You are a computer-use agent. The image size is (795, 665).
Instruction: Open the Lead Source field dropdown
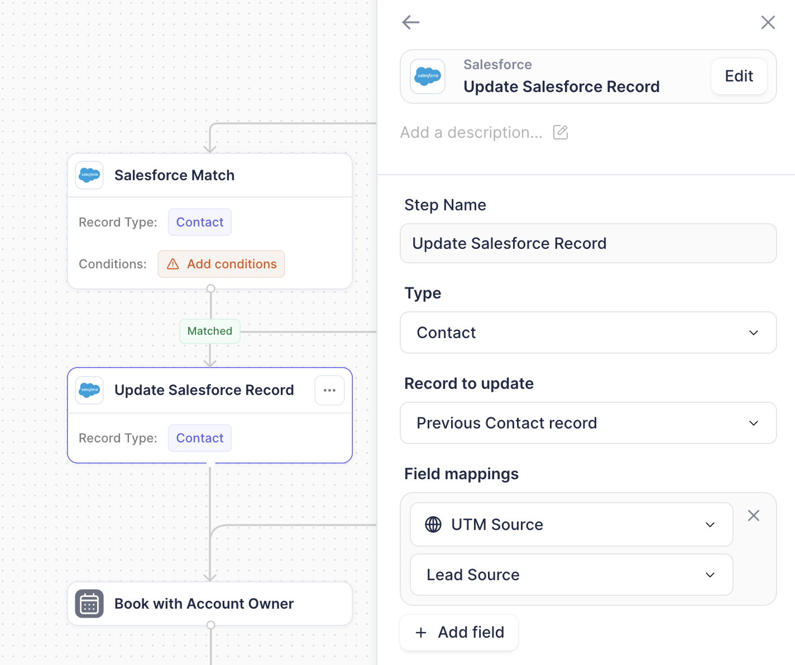tap(572, 575)
